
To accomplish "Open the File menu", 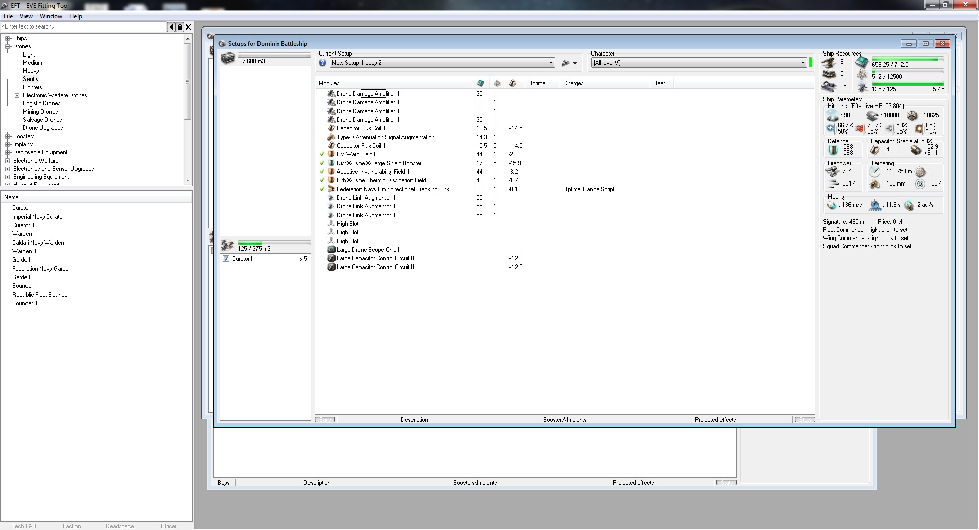I will 8,16.
